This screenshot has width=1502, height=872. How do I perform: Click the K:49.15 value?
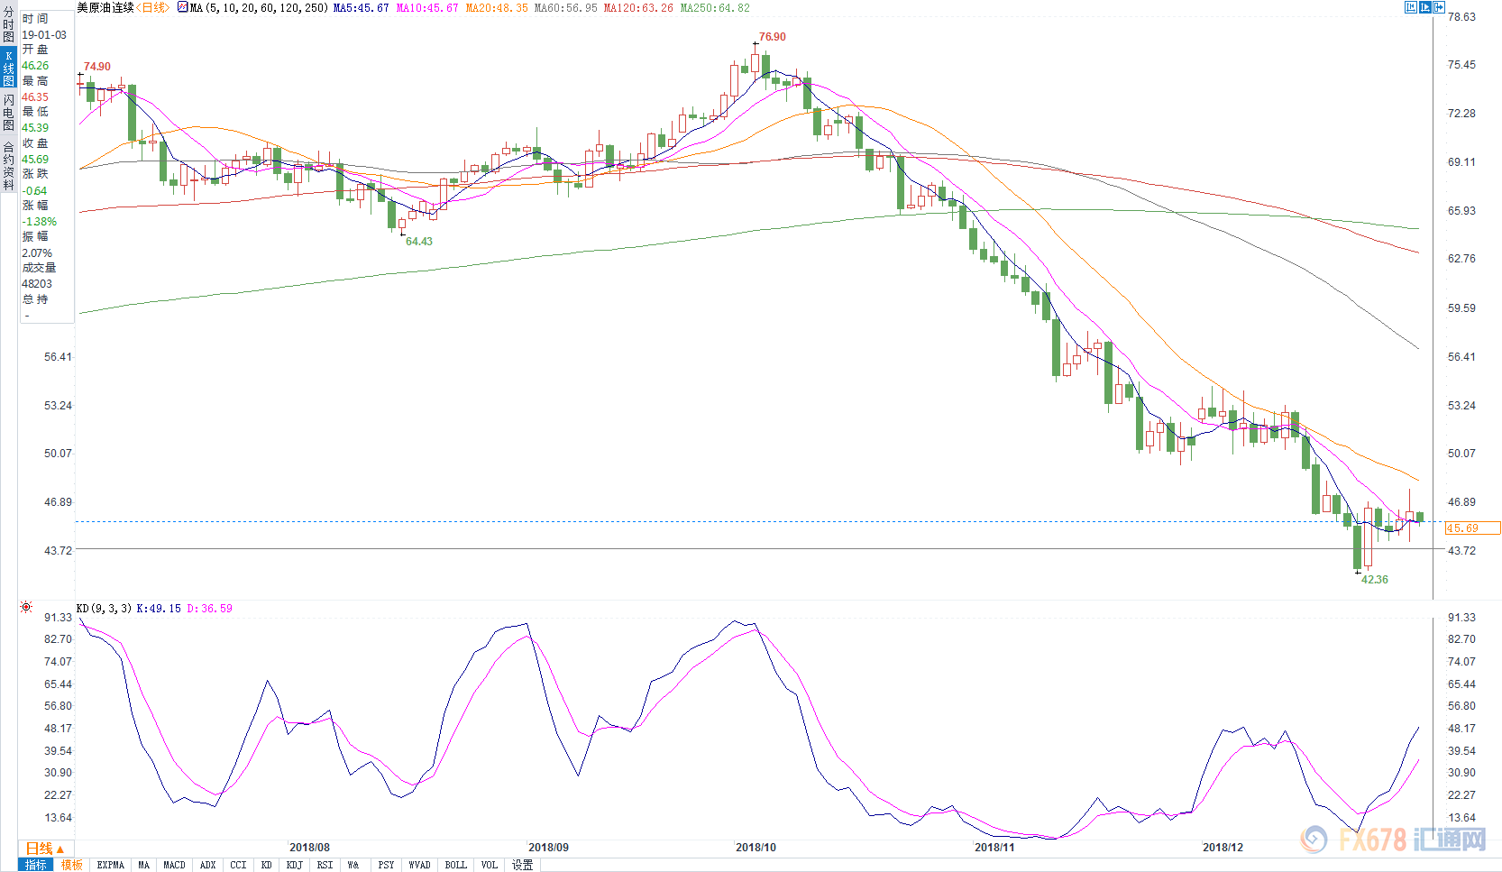point(159,609)
